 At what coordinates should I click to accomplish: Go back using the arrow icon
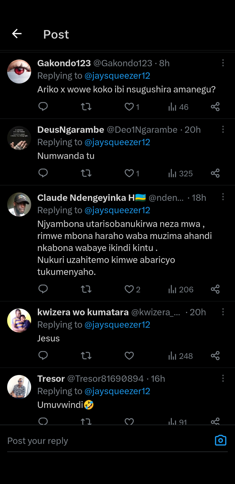point(17,34)
